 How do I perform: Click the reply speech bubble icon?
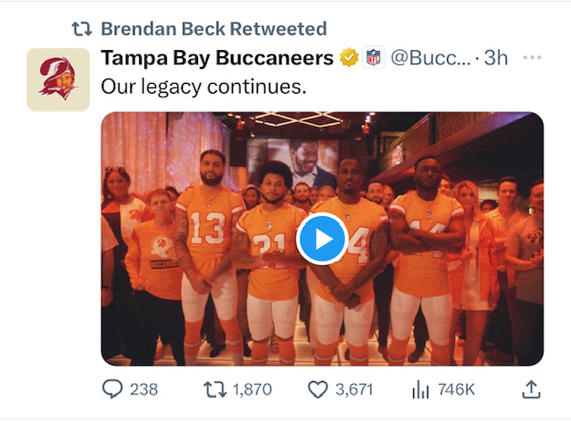click(112, 389)
